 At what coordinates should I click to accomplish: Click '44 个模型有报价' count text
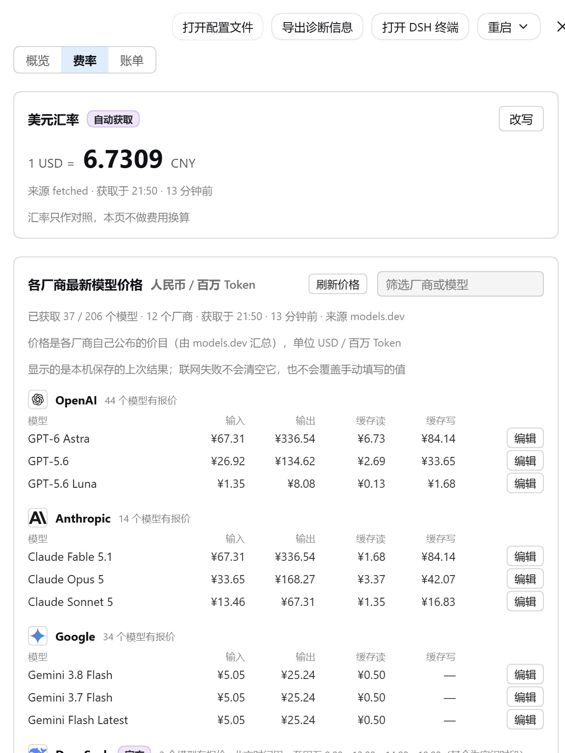[x=141, y=401]
